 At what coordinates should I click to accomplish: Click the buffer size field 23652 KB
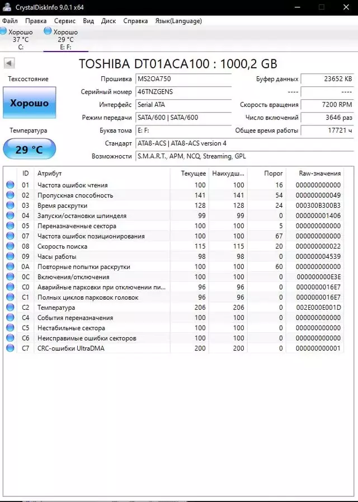coord(327,79)
